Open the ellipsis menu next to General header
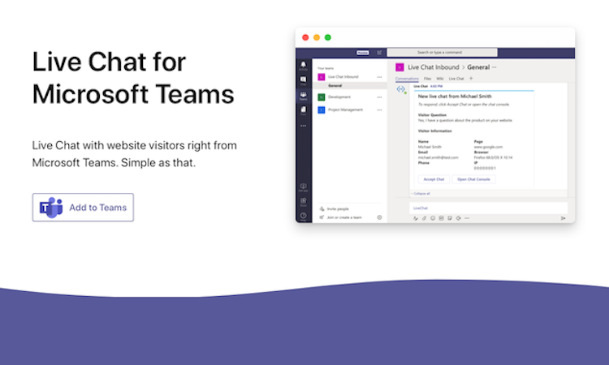 pos(494,67)
